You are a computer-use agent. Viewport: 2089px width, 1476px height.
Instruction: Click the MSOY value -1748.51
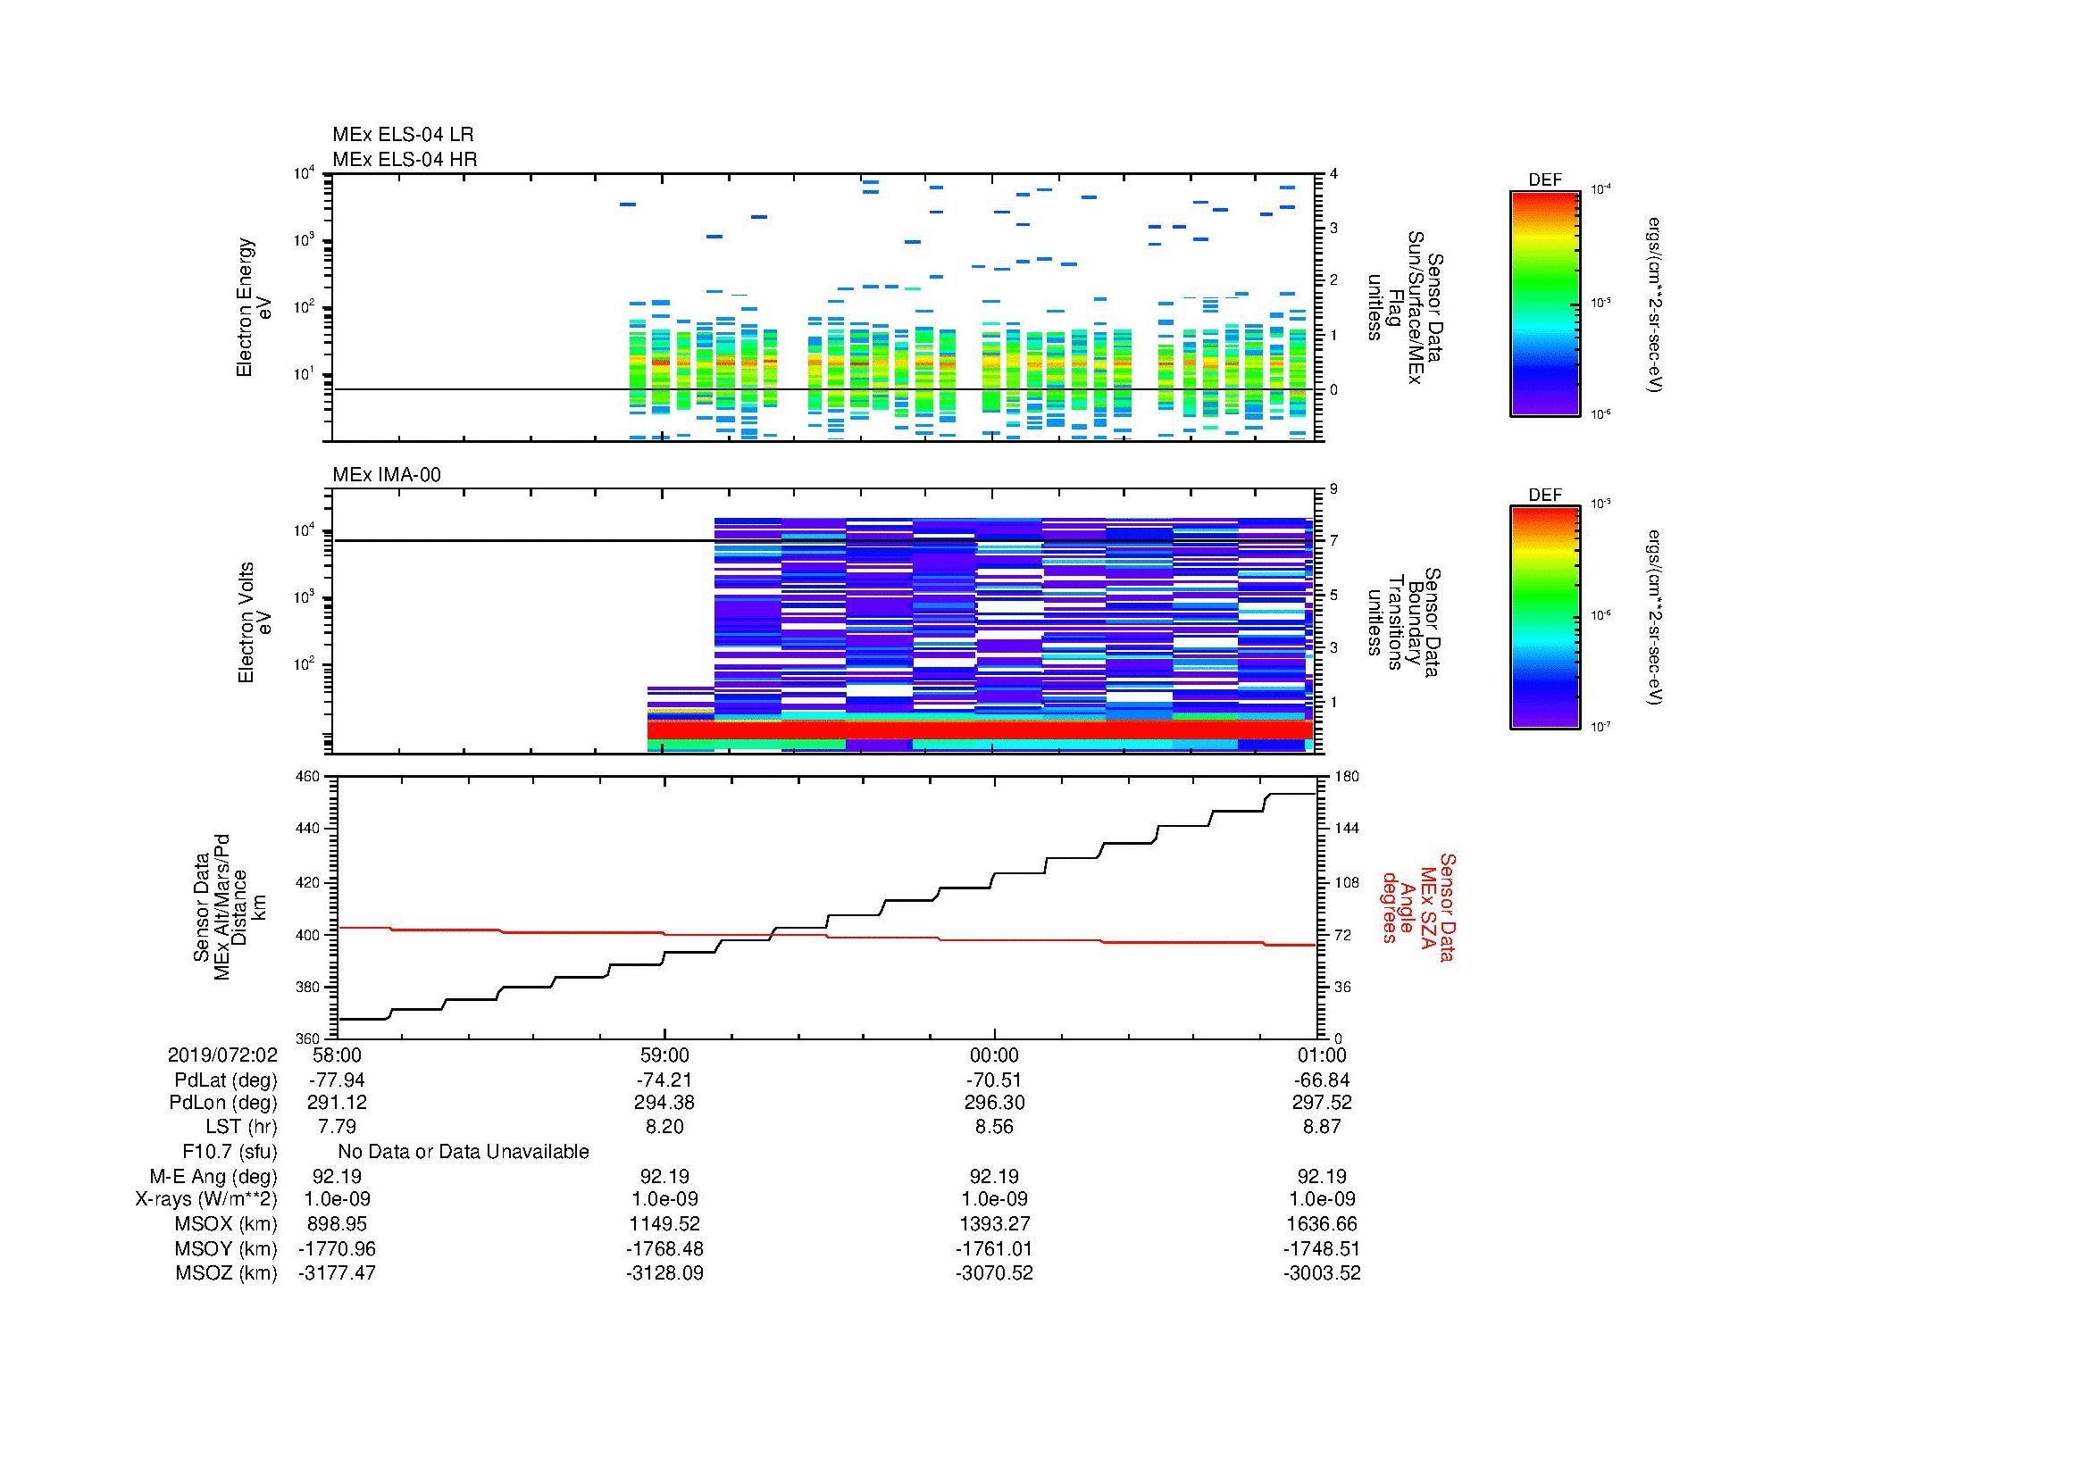(1321, 1248)
